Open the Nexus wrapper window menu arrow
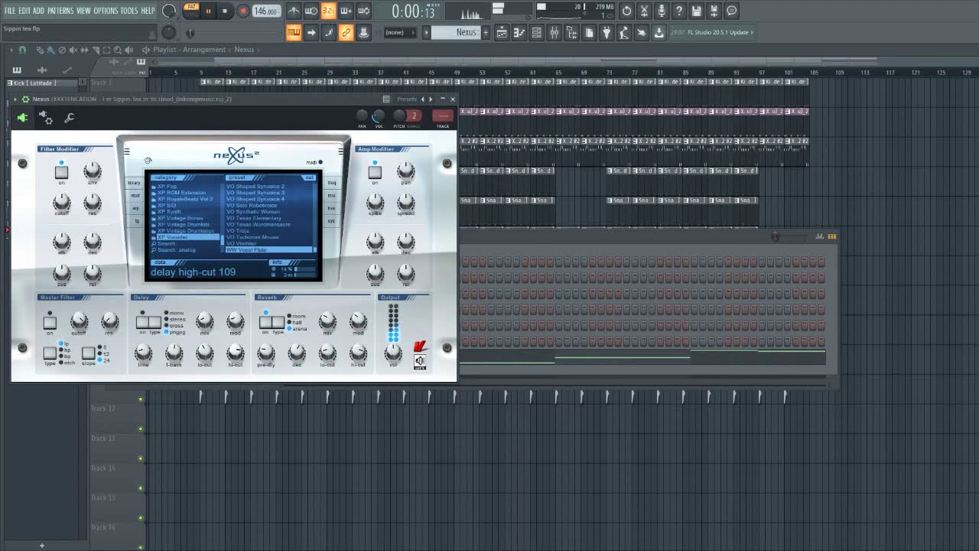This screenshot has height=551, width=979. coord(15,99)
